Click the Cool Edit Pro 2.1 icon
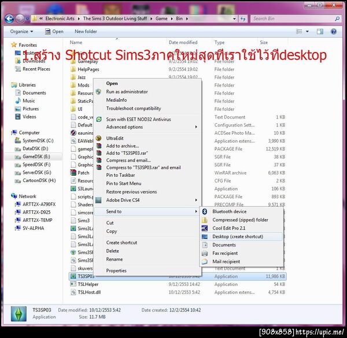The width and height of the screenshot is (347, 338). (205, 228)
